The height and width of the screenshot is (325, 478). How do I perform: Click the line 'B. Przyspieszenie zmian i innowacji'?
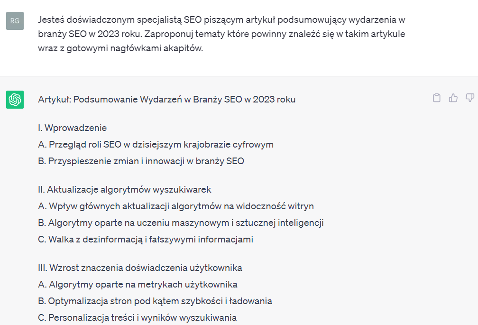coord(141,161)
